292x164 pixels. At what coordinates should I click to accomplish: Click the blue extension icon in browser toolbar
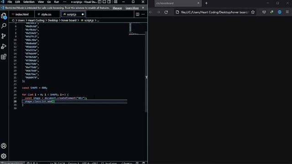point(280,12)
